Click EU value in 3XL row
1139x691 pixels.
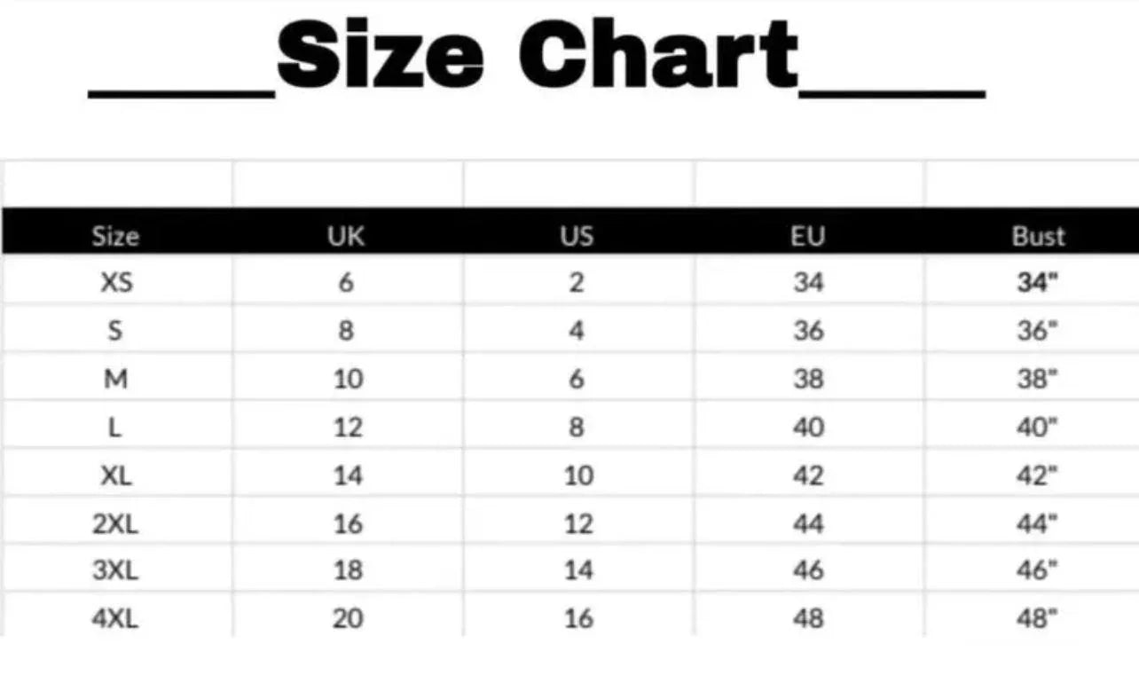[808, 570]
